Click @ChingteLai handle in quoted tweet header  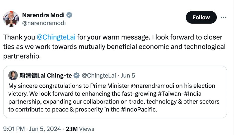pyautogui.click(x=98, y=76)
